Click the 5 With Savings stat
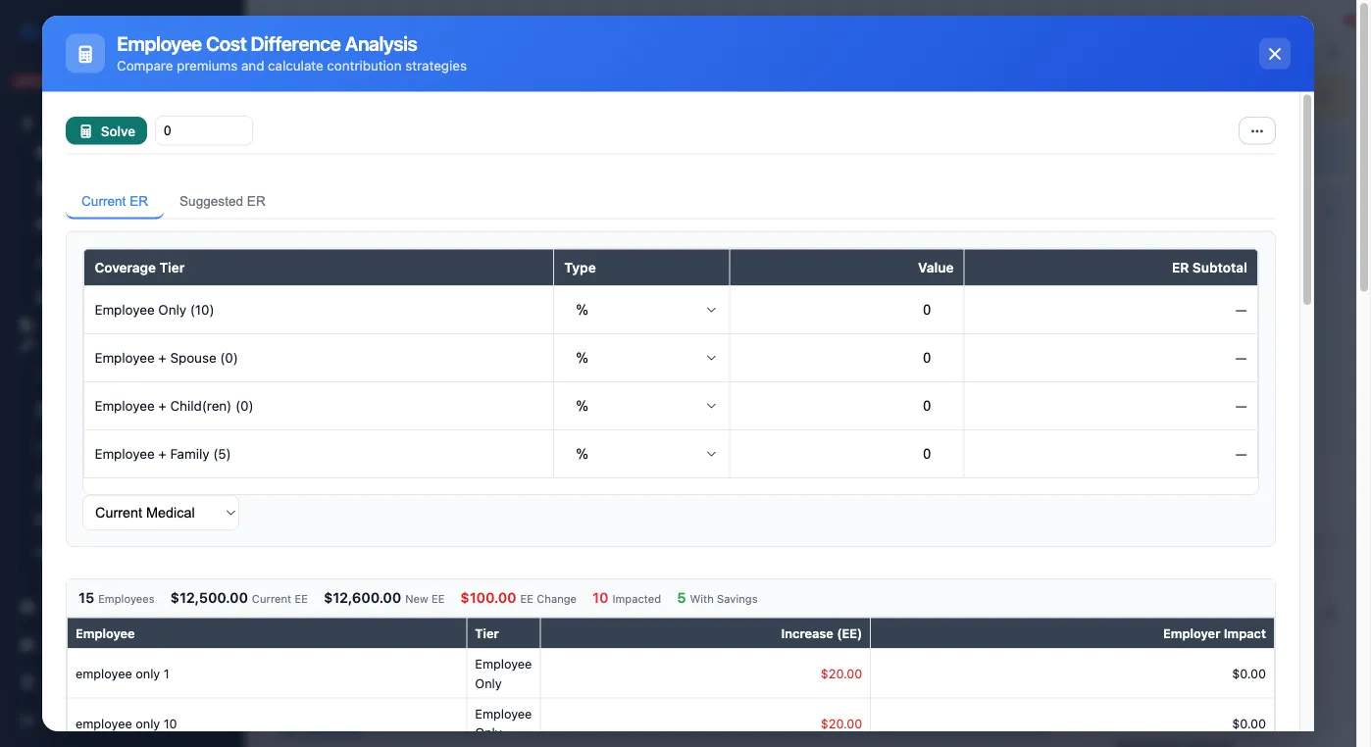Screen dimensions: 1371x747 717,598
